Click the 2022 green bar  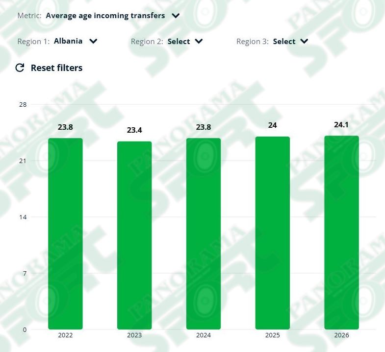tap(65, 234)
